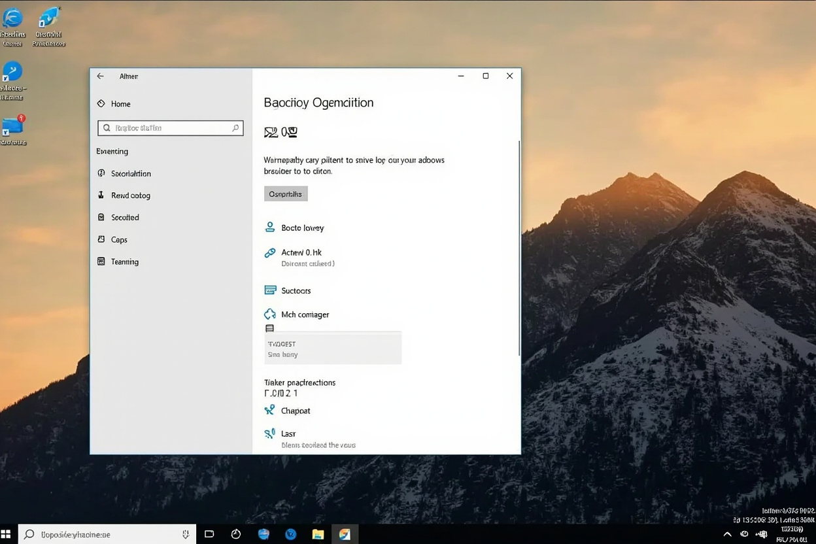
Task: Click the magnifier icon in settings search
Action: coord(235,128)
